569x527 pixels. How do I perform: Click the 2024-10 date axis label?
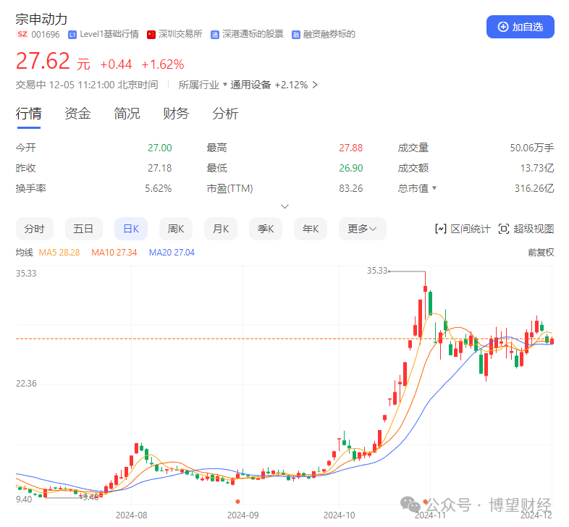point(340,515)
